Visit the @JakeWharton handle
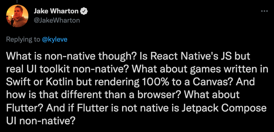Image resolution: width=274 pixels, height=132 pixels. click(x=57, y=20)
